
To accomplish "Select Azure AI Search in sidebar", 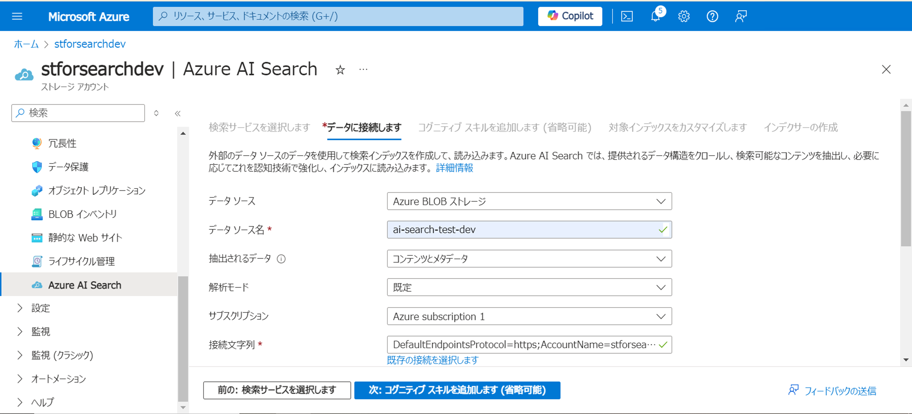I will [x=89, y=285].
